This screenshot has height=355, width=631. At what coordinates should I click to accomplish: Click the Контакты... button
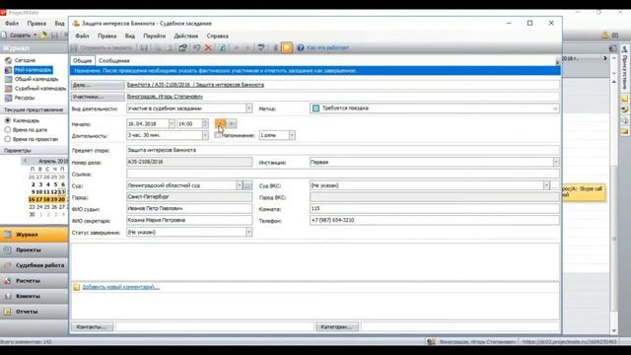(x=92, y=326)
